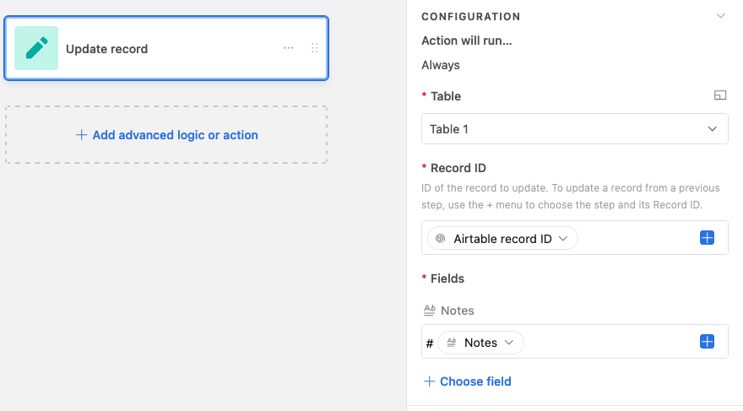
Task: Open the Notes token dropdown chevron
Action: [509, 343]
